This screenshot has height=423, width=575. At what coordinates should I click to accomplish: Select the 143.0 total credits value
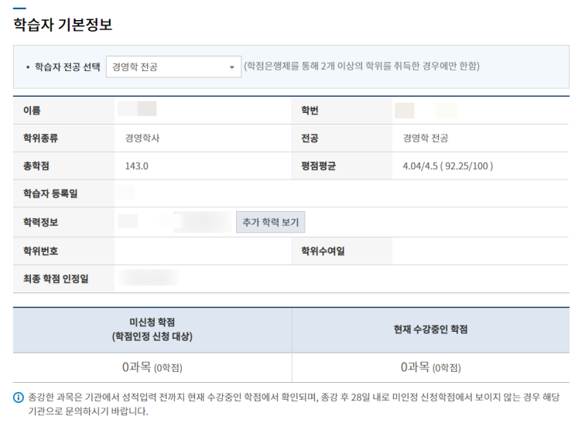136,166
